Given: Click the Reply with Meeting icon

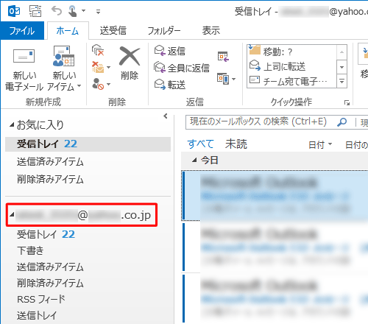Looking at the screenshot, I should [x=223, y=57].
